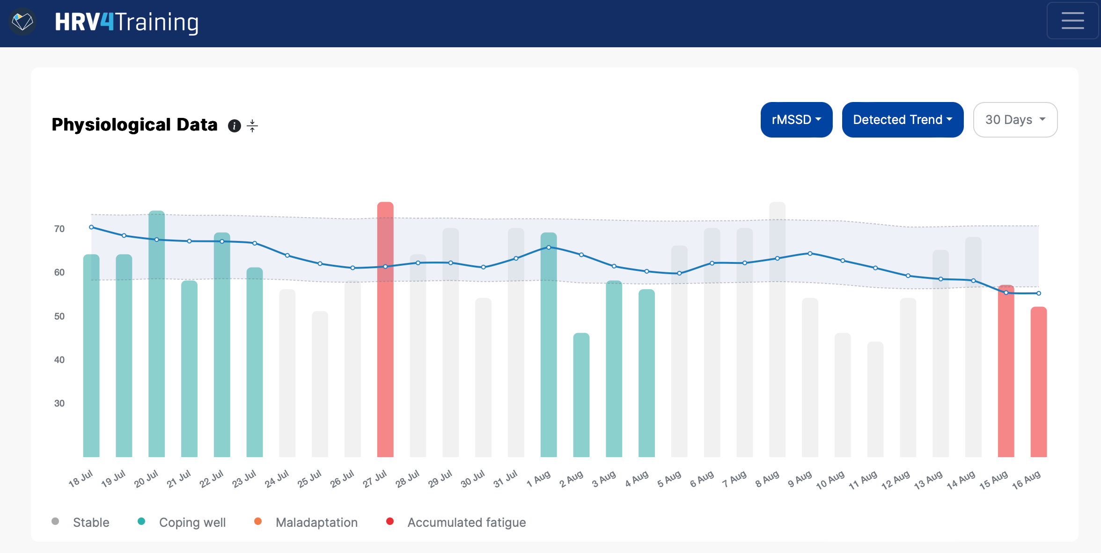Viewport: 1101px width, 553px height.
Task: Toggle Stable series via legend label
Action: tap(91, 523)
